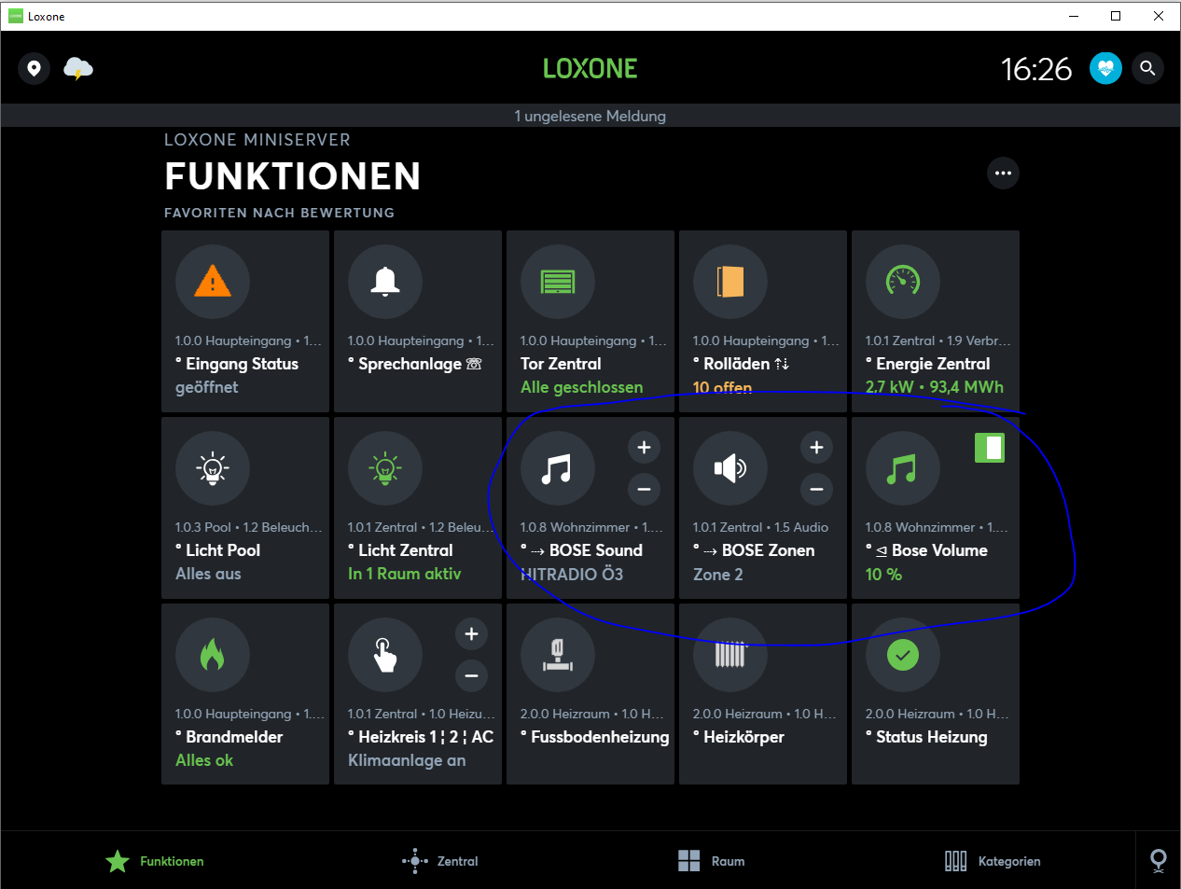Select the 'Zone 2' text
Viewport: 1181px width, 889px height.
coord(718,574)
